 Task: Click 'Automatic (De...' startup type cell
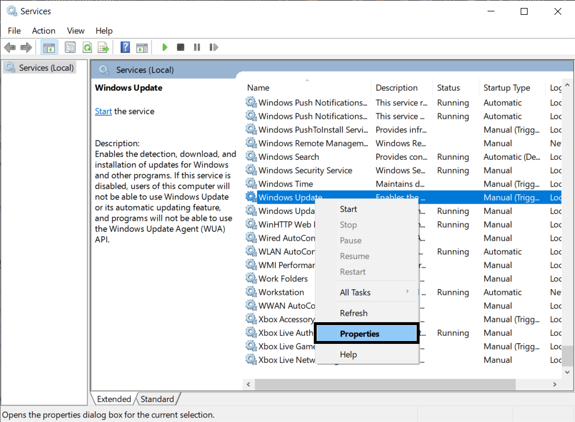pyautogui.click(x=512, y=157)
